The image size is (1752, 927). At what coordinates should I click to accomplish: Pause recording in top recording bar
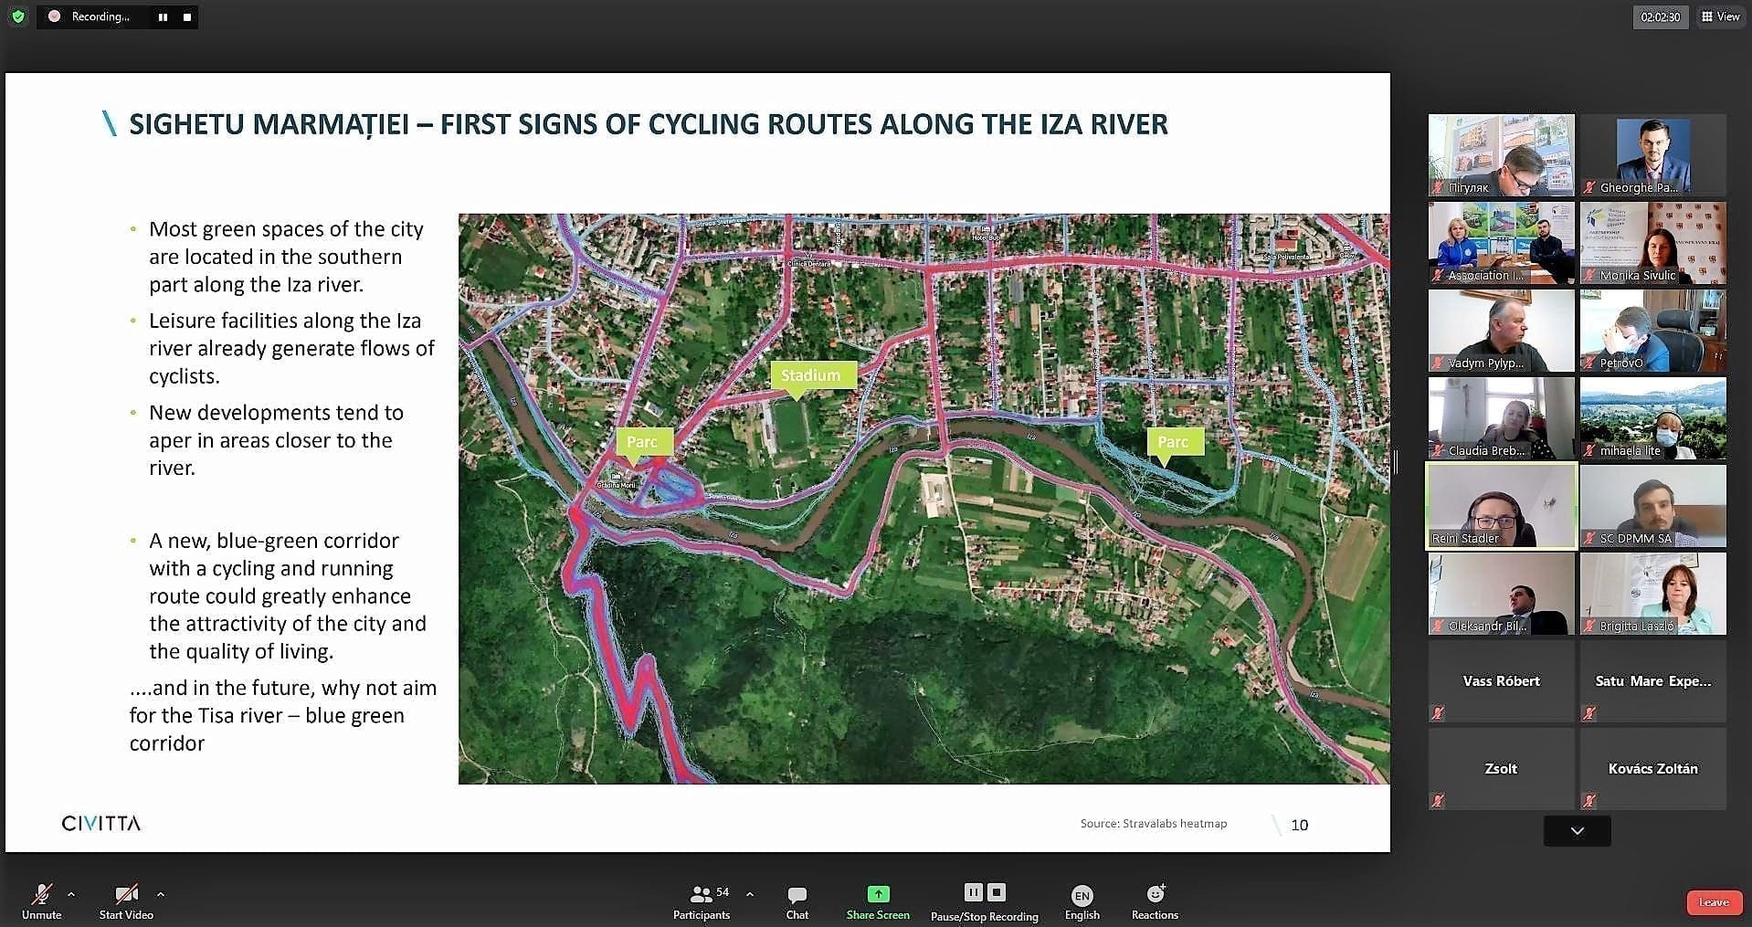click(163, 16)
